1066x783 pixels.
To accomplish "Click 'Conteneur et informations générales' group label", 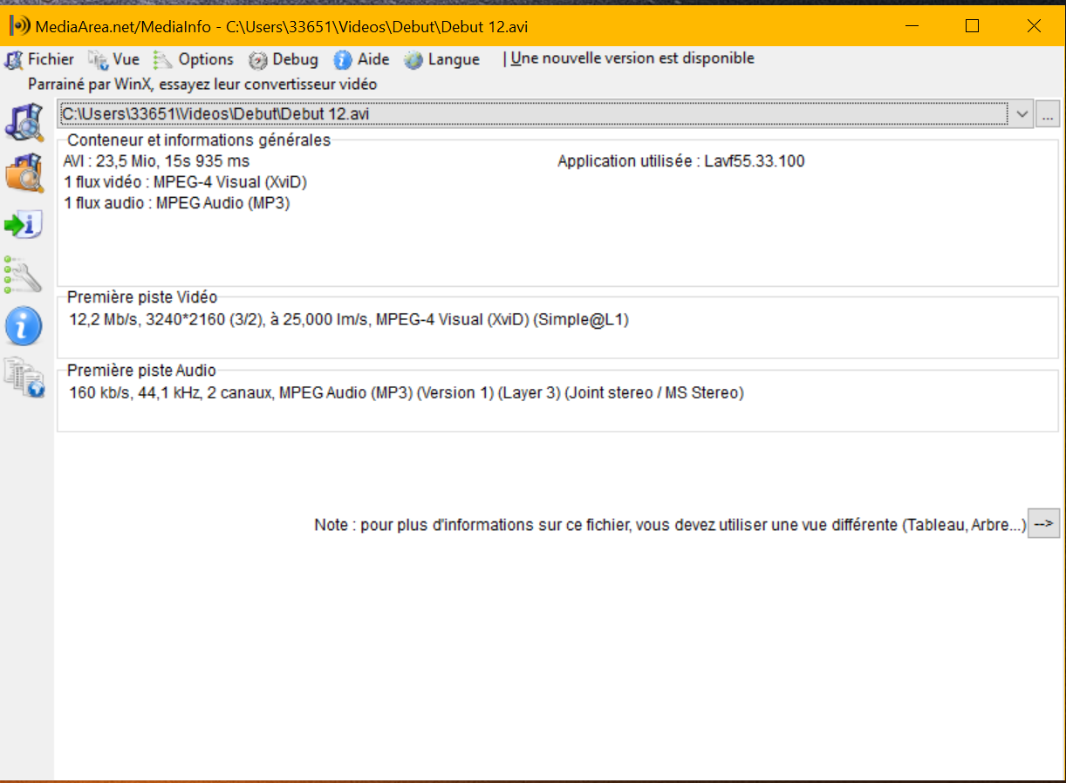I will 199,140.
